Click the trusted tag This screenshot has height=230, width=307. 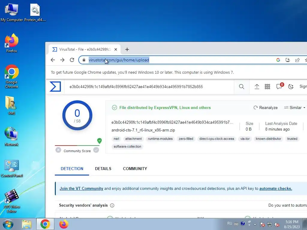(x=292, y=139)
